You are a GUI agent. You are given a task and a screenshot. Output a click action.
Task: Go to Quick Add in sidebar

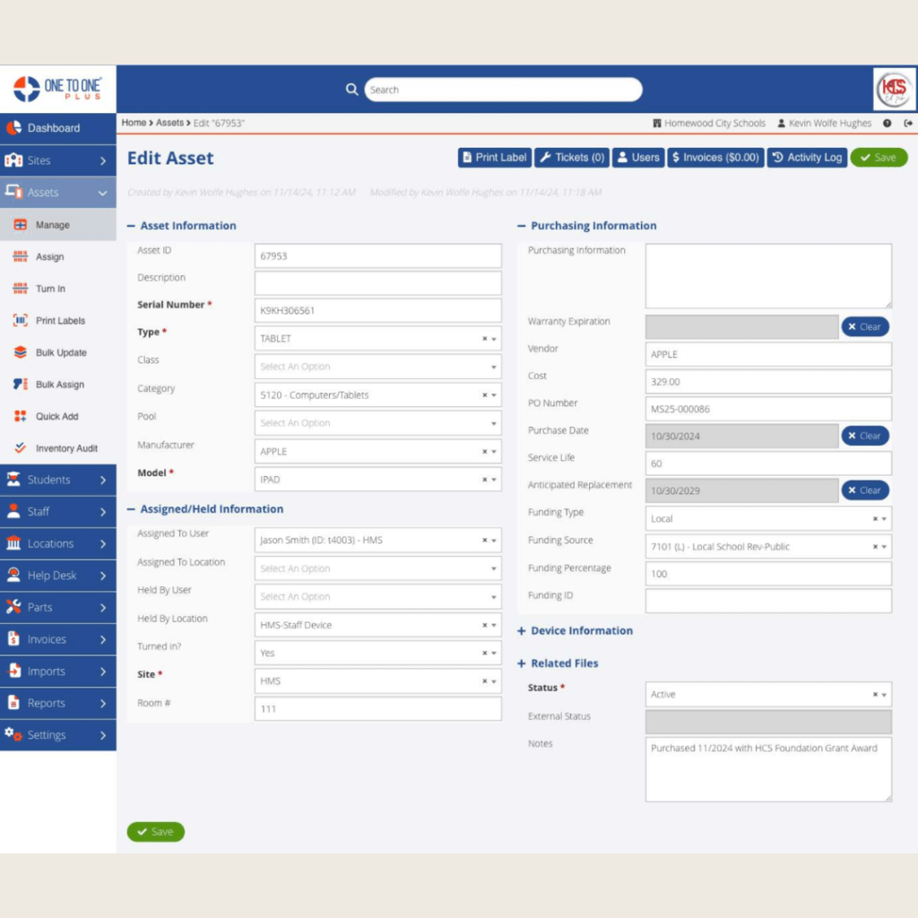click(x=56, y=416)
